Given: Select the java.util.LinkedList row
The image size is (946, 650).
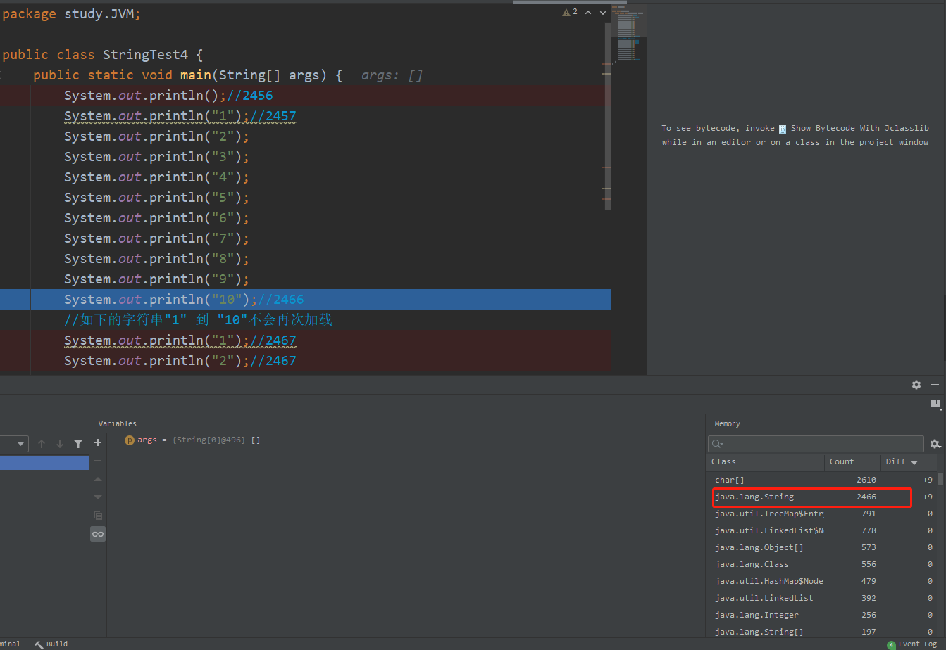Looking at the screenshot, I should pos(821,598).
